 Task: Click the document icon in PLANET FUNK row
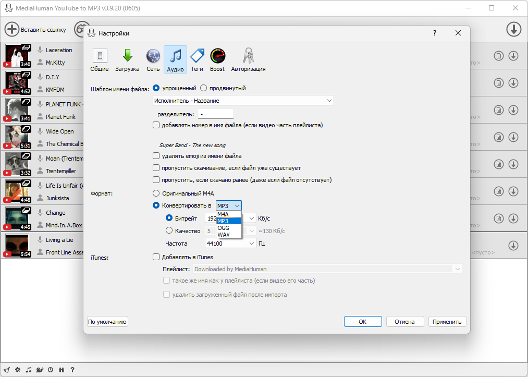[499, 110]
